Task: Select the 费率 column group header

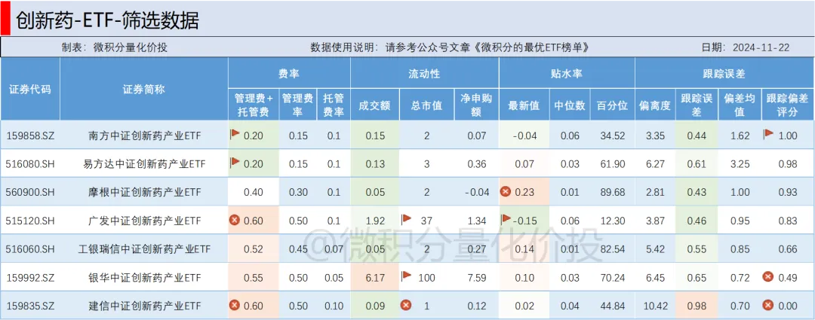Action: (x=289, y=74)
